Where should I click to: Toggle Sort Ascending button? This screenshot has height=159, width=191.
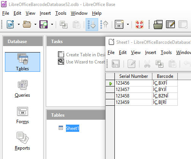pos(92,25)
